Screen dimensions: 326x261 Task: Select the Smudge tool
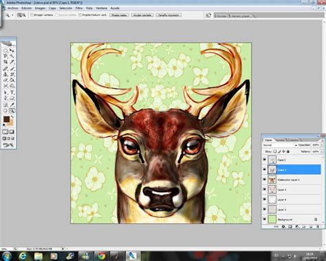[x=6, y=85]
